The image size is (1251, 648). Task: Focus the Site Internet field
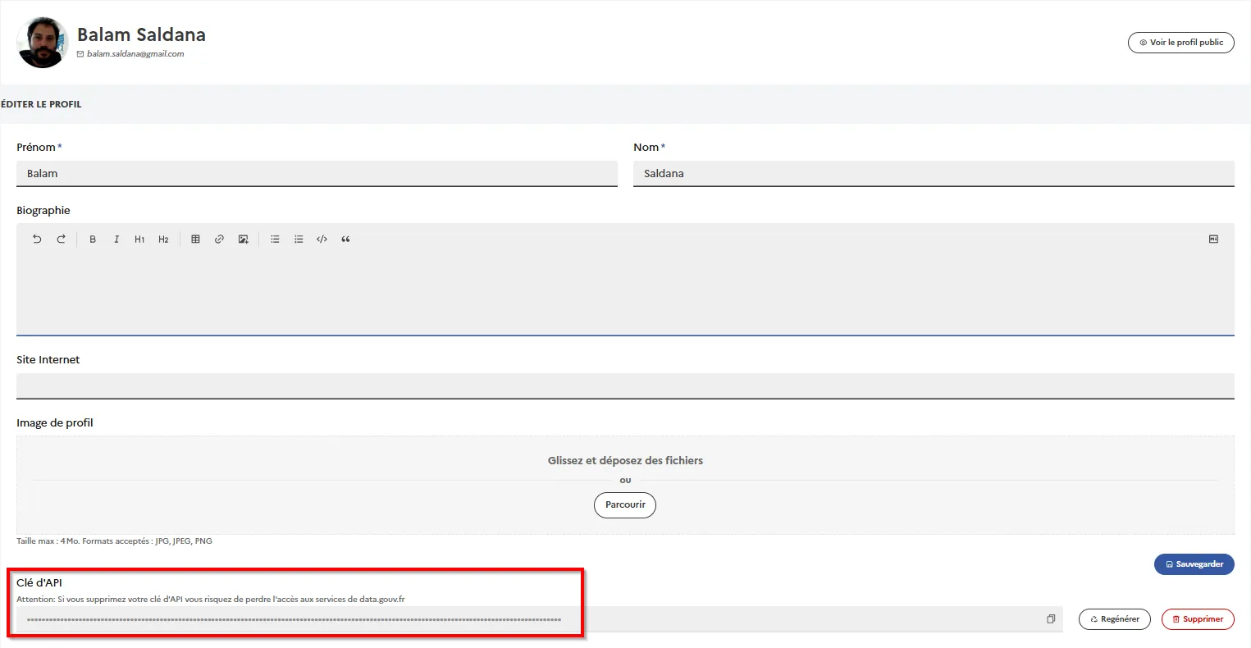click(x=625, y=386)
